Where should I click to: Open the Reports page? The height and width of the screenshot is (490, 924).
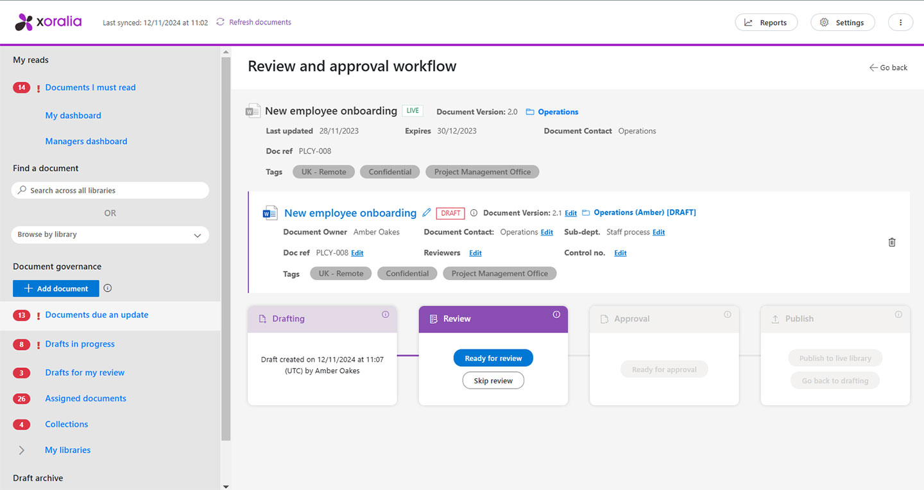tap(766, 22)
